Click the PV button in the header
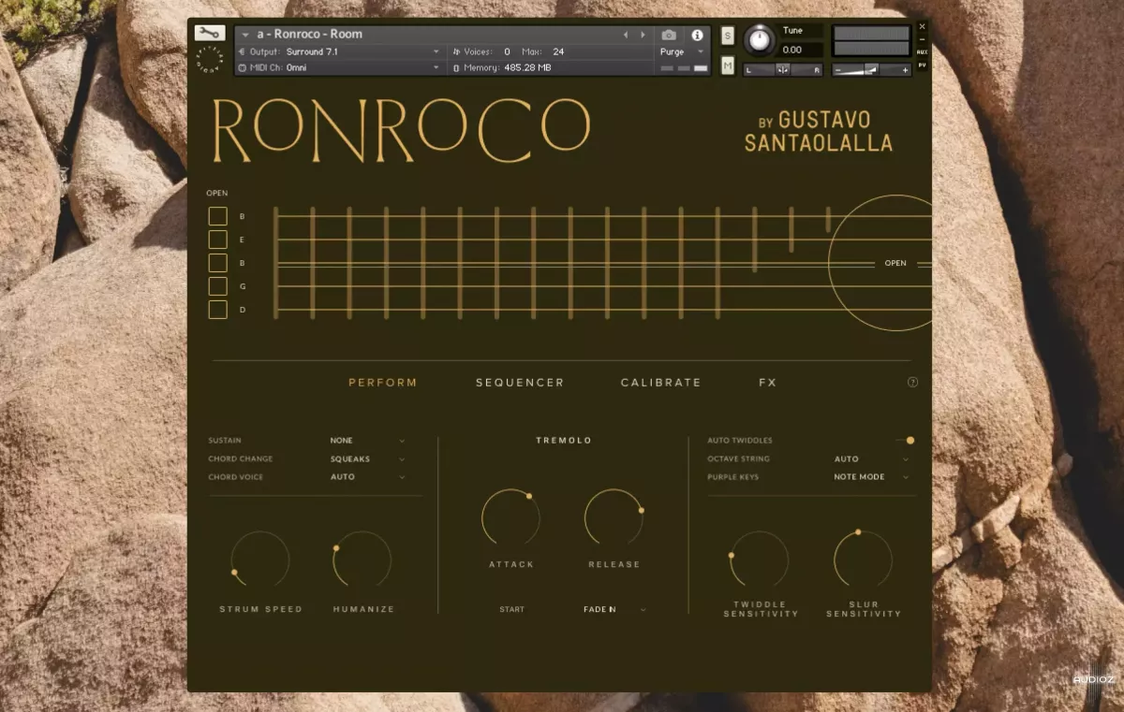The height and width of the screenshot is (712, 1124). point(922,65)
